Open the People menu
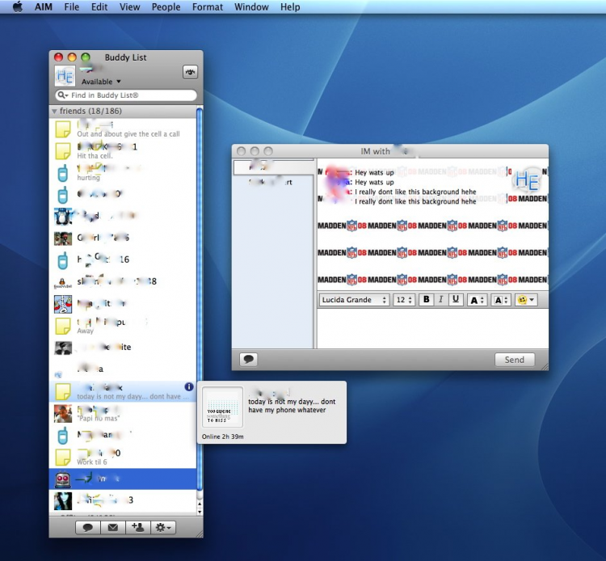 [x=166, y=7]
